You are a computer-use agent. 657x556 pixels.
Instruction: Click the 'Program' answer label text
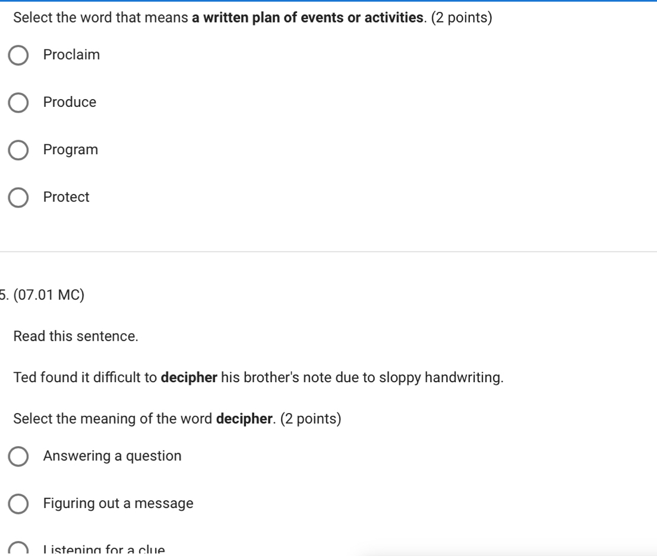pos(71,150)
